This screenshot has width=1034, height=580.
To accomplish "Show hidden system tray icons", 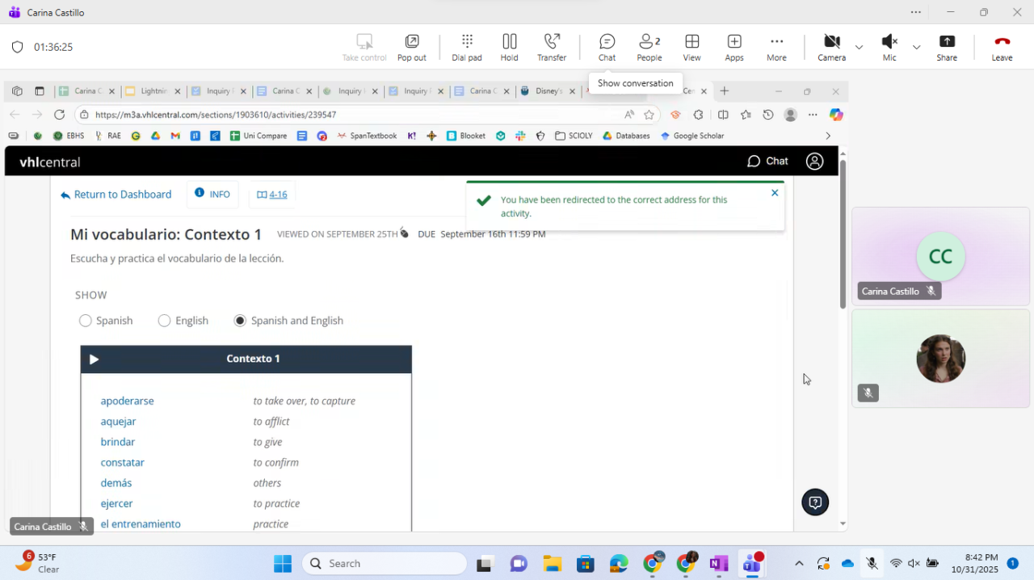I will (799, 563).
